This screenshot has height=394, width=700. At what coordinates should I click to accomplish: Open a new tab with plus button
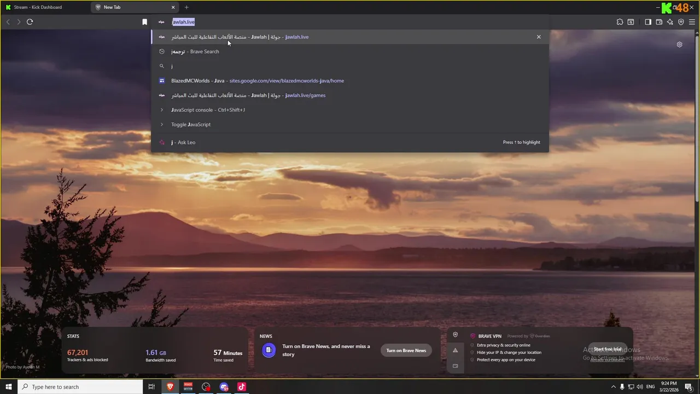click(186, 7)
